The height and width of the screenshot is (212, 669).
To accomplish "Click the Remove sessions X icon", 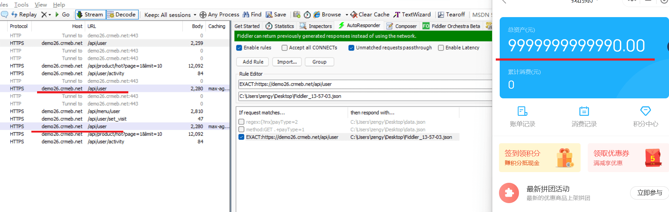I will [x=44, y=15].
